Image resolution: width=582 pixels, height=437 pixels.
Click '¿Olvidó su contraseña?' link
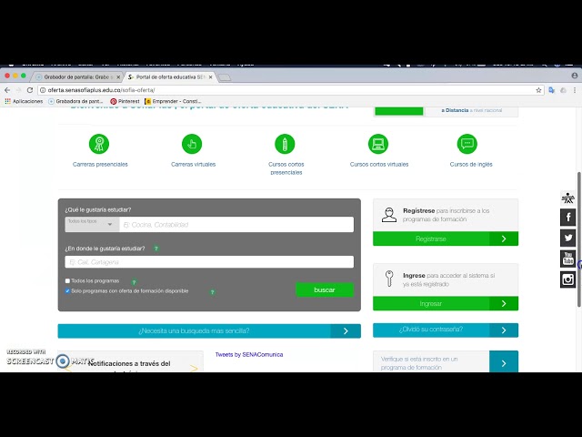[x=430, y=330]
